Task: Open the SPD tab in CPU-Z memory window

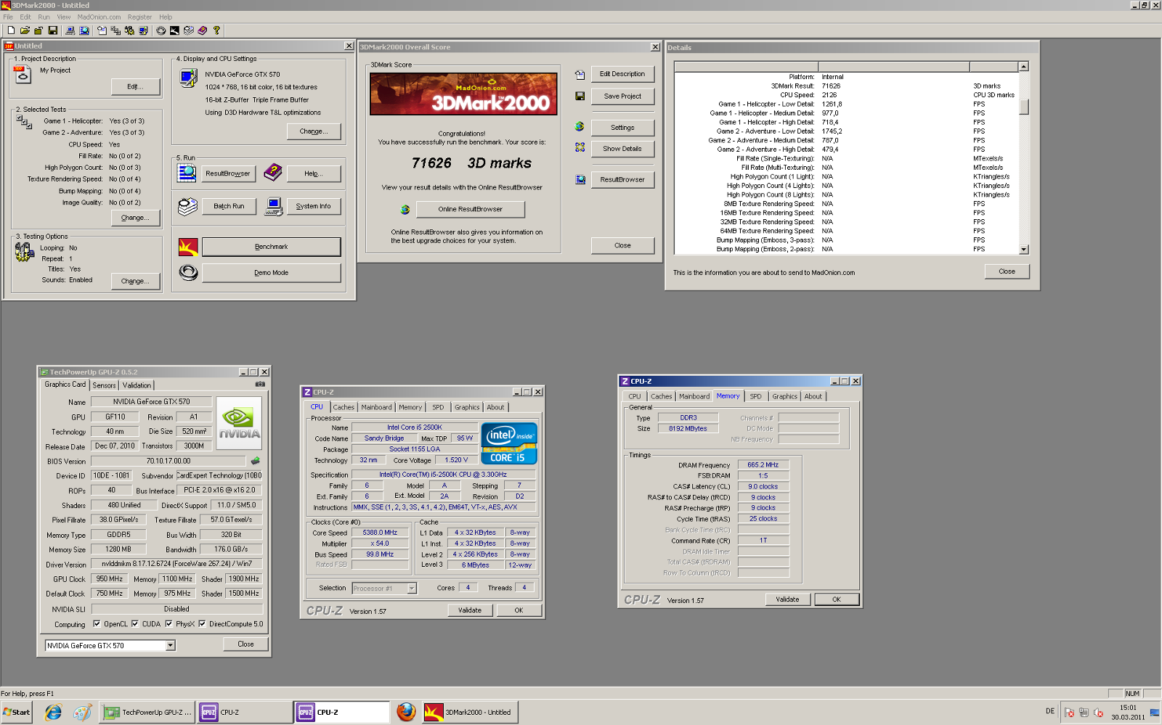Action: 755,396
